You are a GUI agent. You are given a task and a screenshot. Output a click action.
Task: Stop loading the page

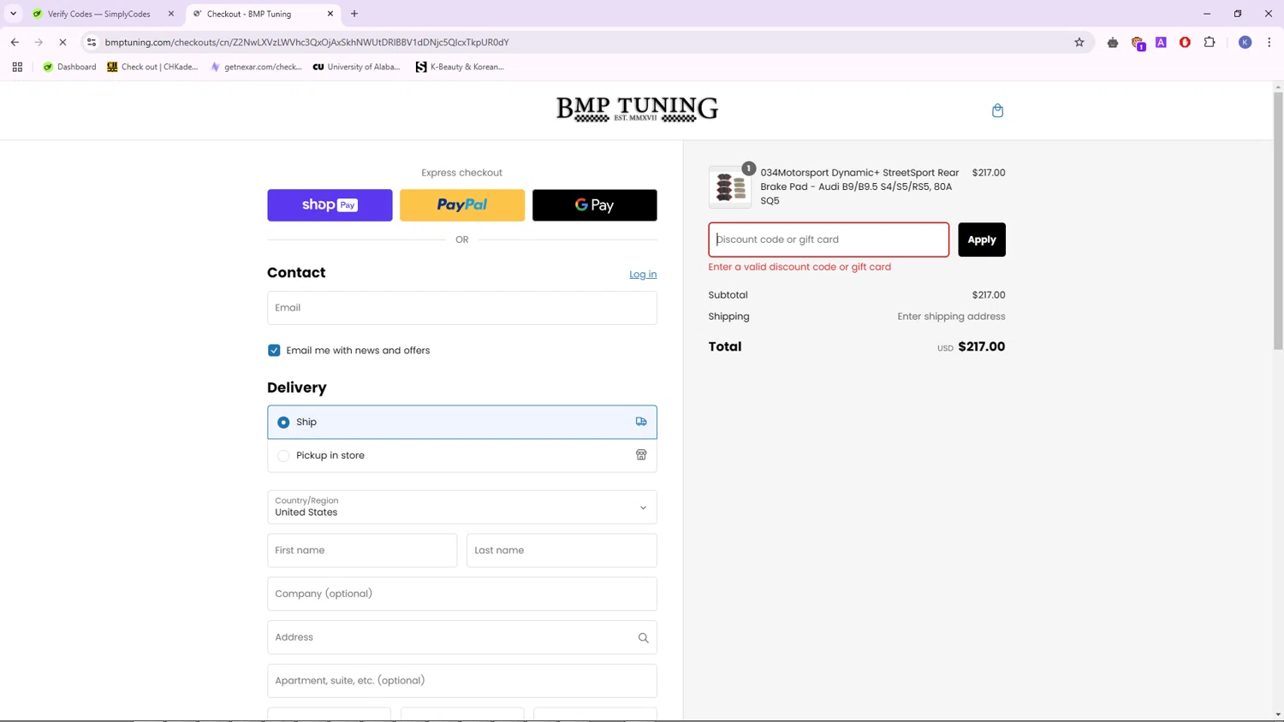(62, 42)
